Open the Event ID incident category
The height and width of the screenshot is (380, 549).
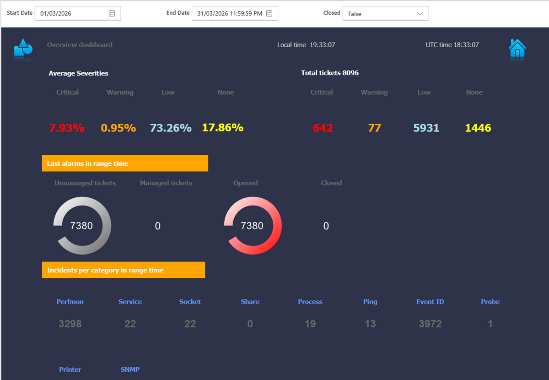click(430, 302)
